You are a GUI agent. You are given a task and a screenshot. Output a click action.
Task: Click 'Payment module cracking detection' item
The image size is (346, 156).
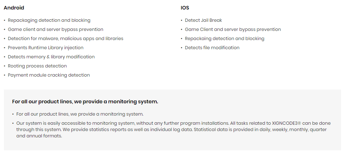49,75
